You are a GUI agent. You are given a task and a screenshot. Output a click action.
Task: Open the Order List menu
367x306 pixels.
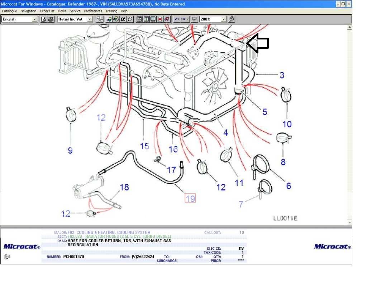[47, 11]
